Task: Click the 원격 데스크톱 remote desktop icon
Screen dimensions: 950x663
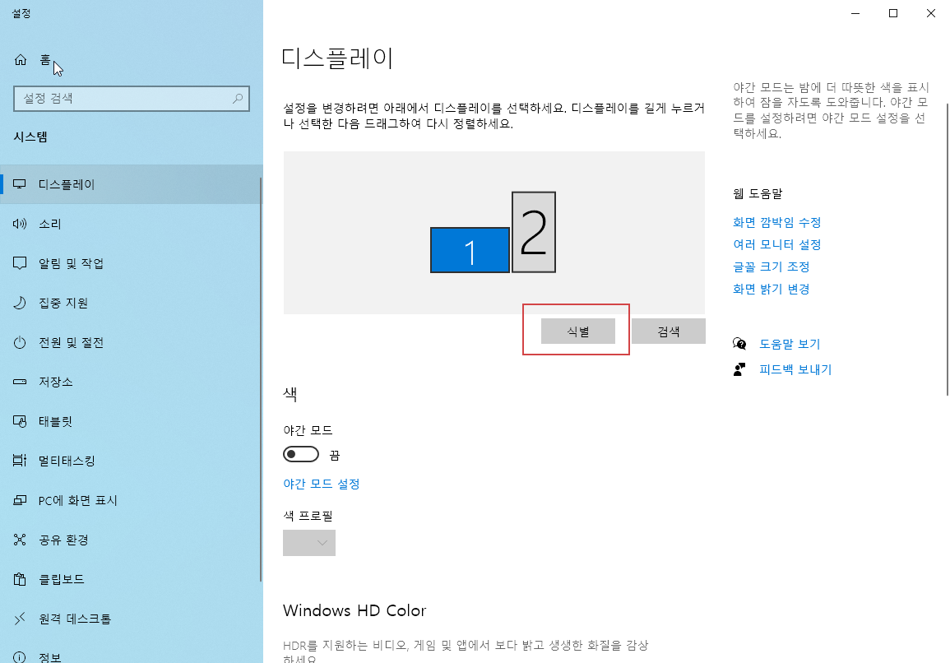Action: [20, 619]
